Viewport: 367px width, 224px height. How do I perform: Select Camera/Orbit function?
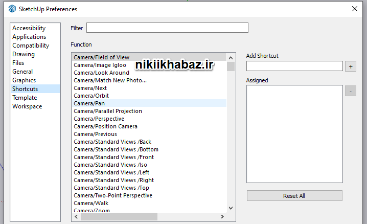(149, 96)
